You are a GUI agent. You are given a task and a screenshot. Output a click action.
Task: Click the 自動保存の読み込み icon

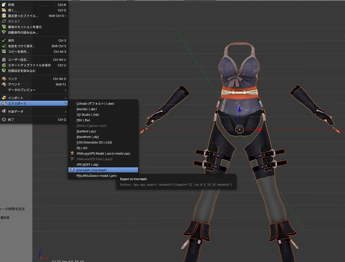click(x=4, y=32)
